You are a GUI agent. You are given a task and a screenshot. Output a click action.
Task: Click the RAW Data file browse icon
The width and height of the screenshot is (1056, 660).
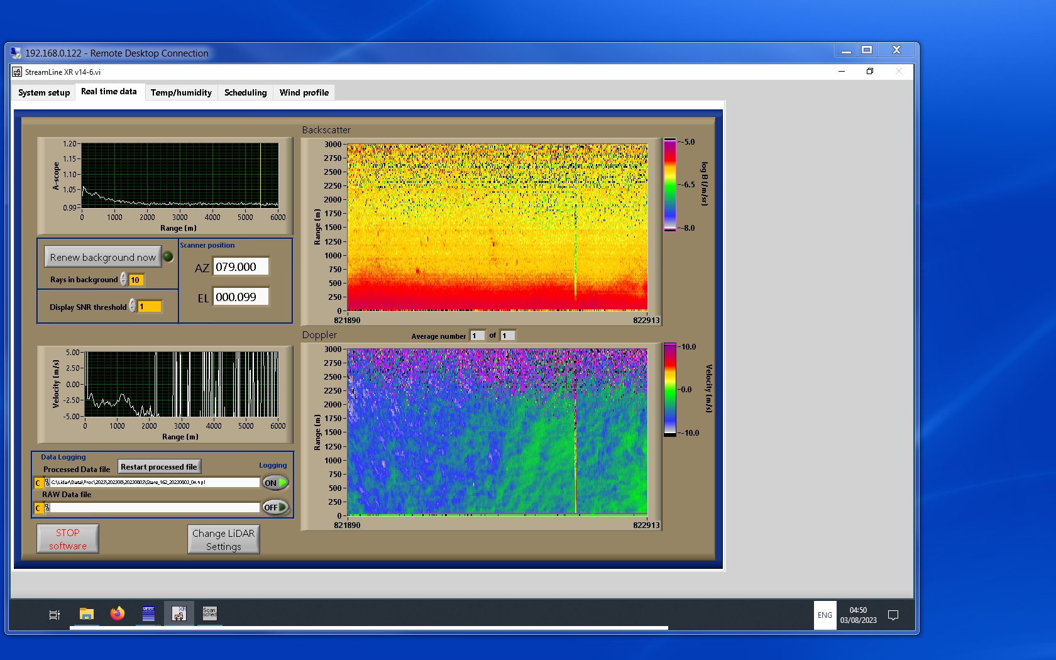47,508
